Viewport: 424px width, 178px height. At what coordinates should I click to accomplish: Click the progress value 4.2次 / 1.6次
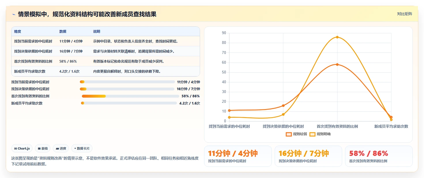190,103
